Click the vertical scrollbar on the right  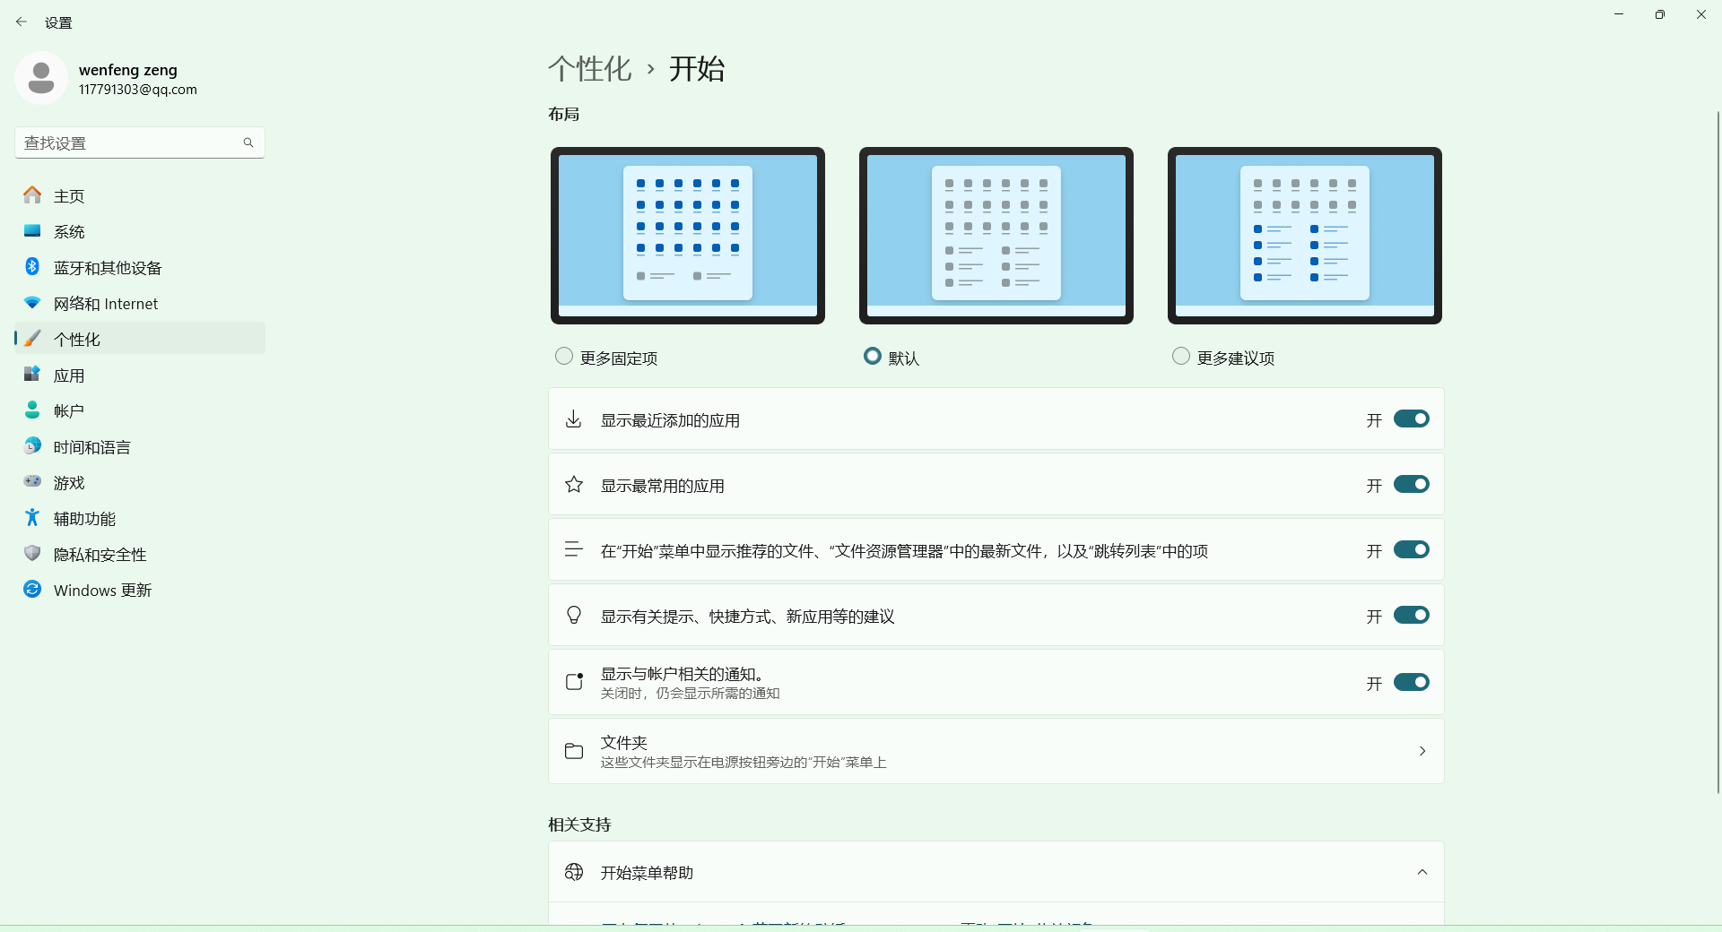pyautogui.click(x=1718, y=453)
